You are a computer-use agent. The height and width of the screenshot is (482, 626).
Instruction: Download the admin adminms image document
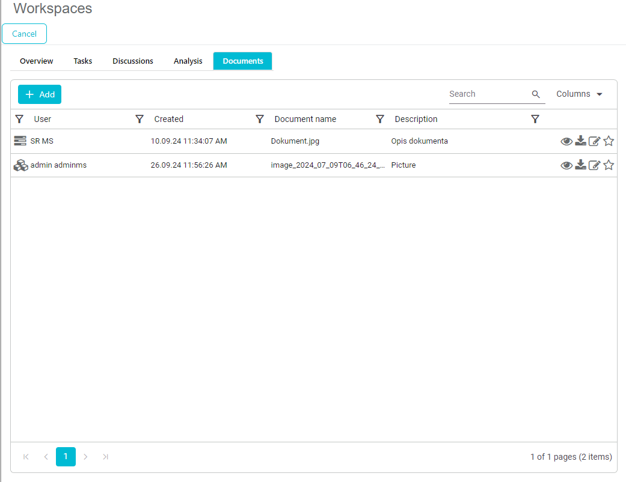coord(580,165)
